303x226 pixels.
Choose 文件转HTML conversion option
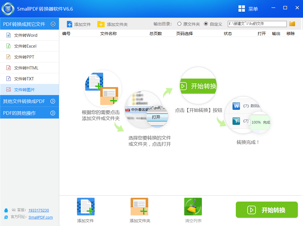click(x=26, y=68)
